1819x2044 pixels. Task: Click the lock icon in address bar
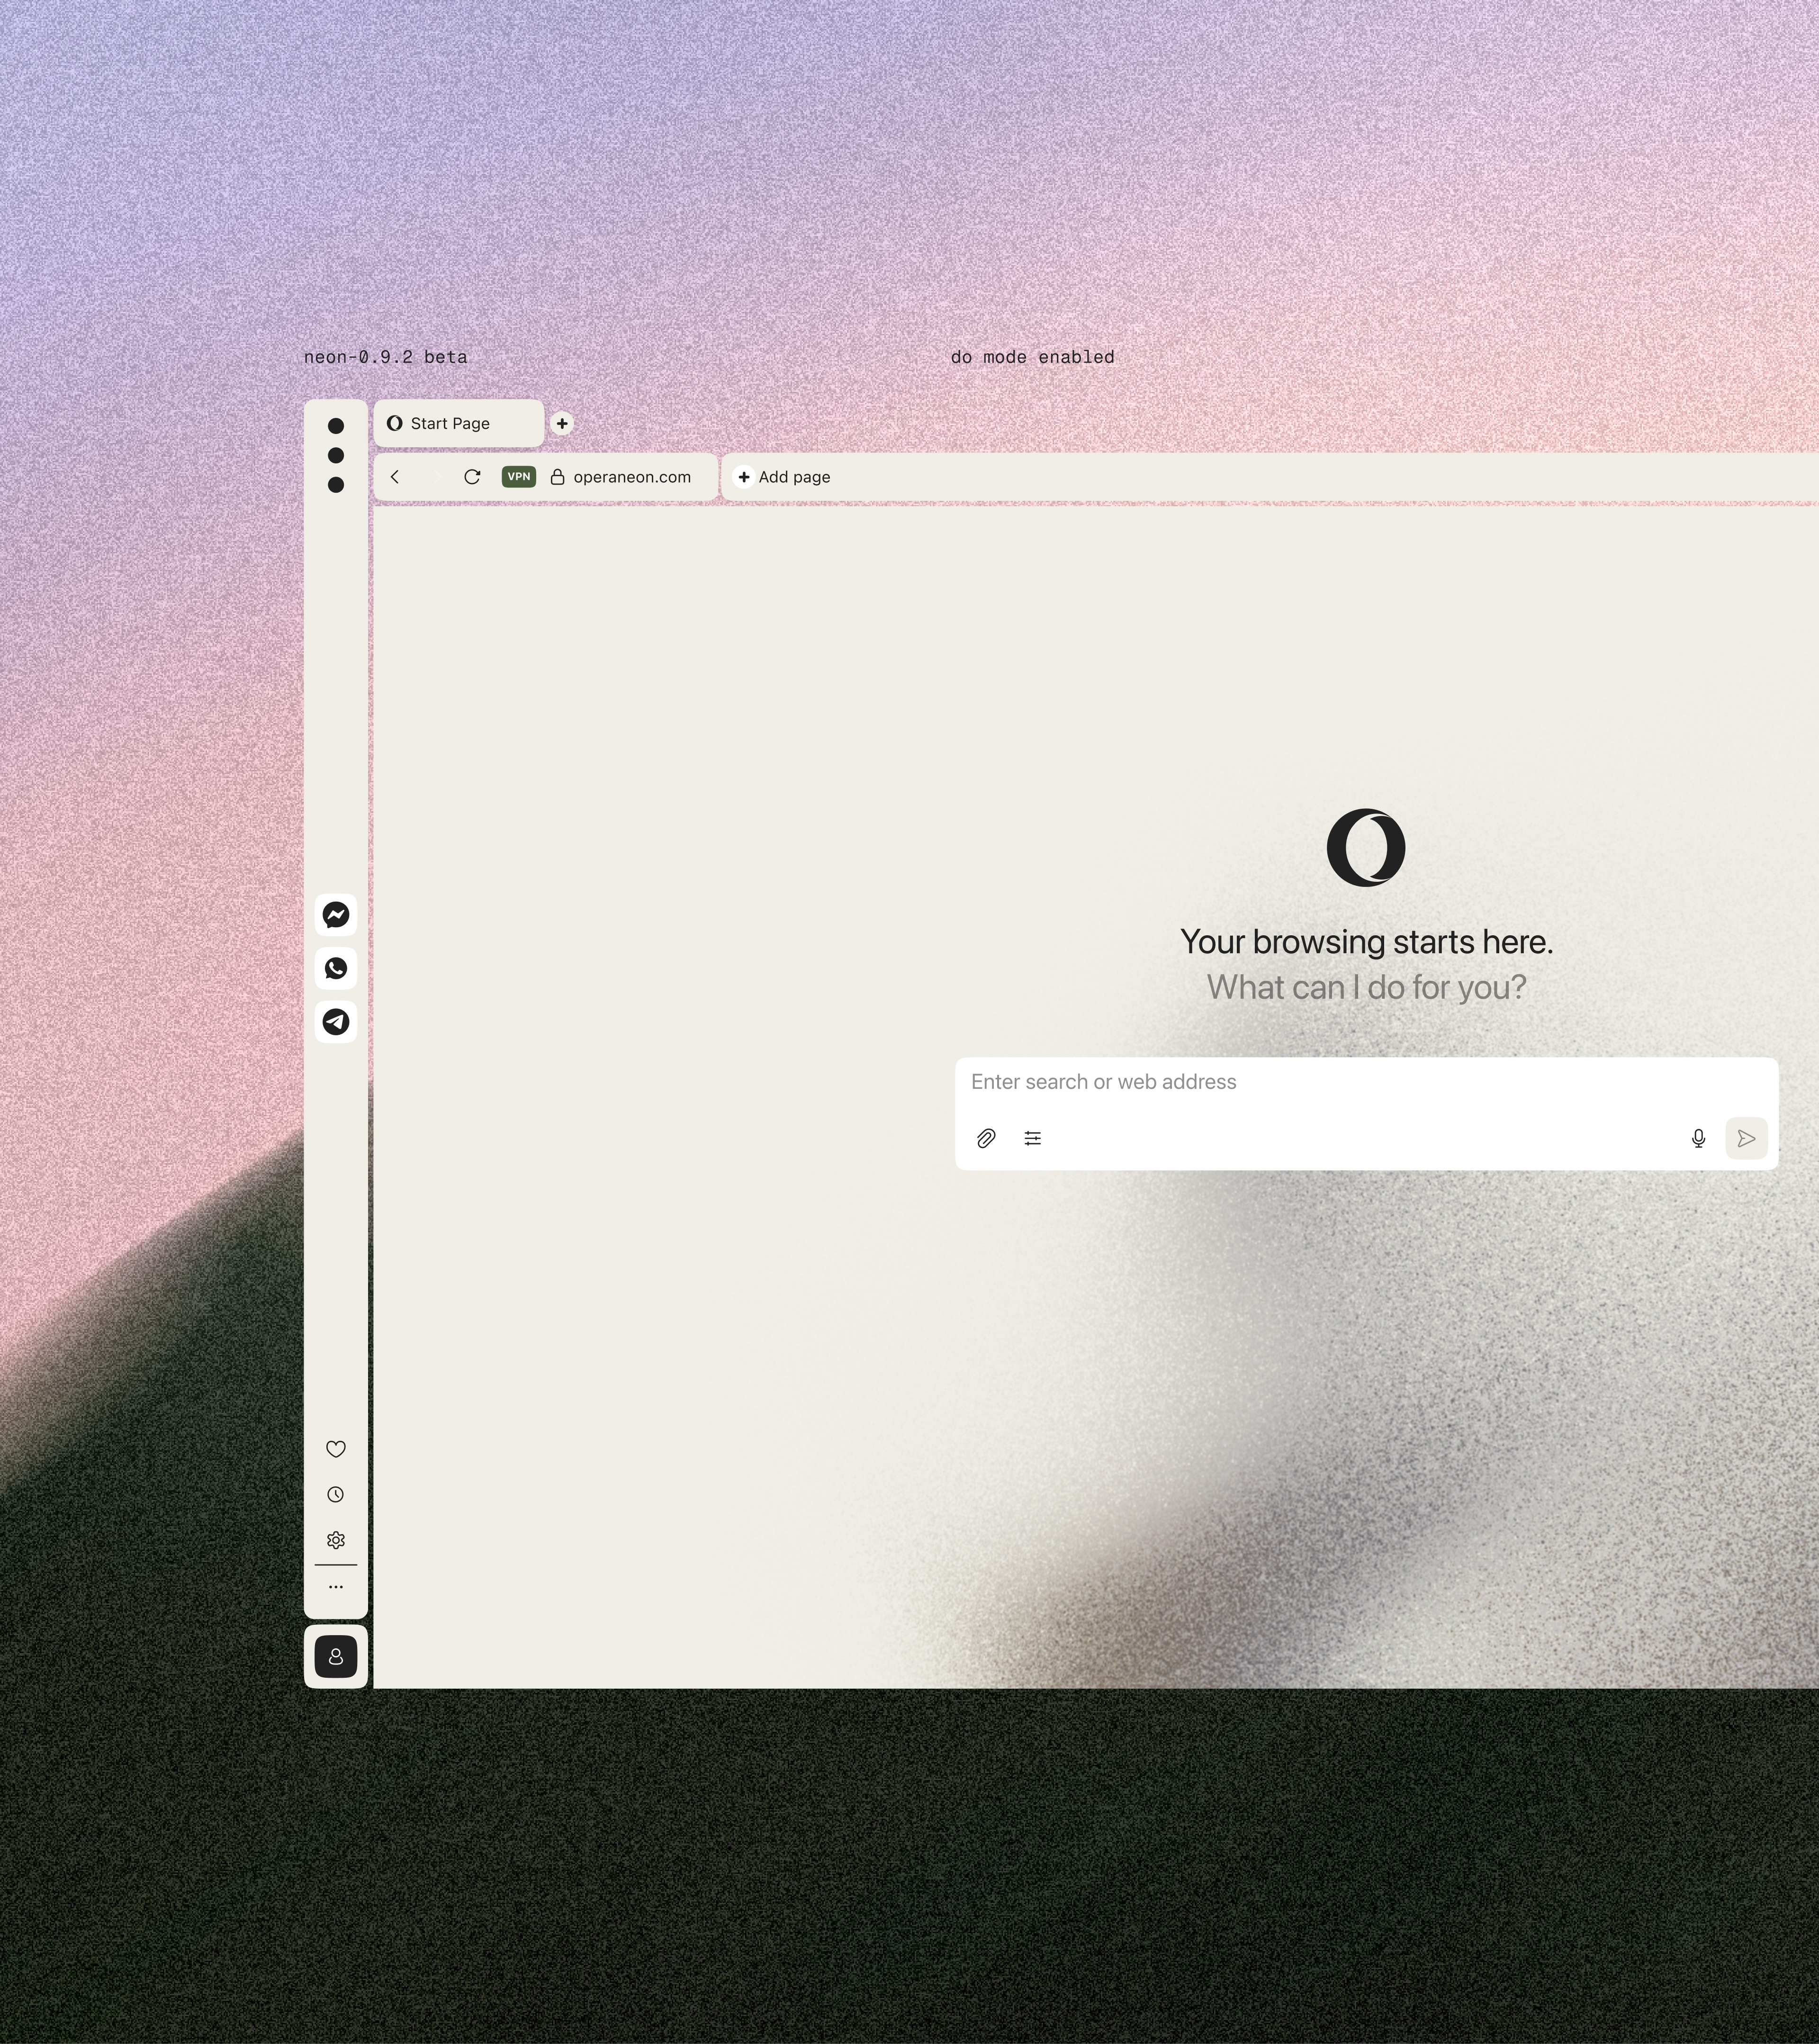558,477
